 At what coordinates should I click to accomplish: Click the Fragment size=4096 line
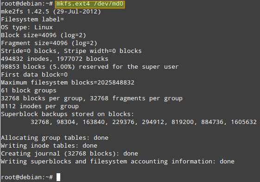point(49,43)
